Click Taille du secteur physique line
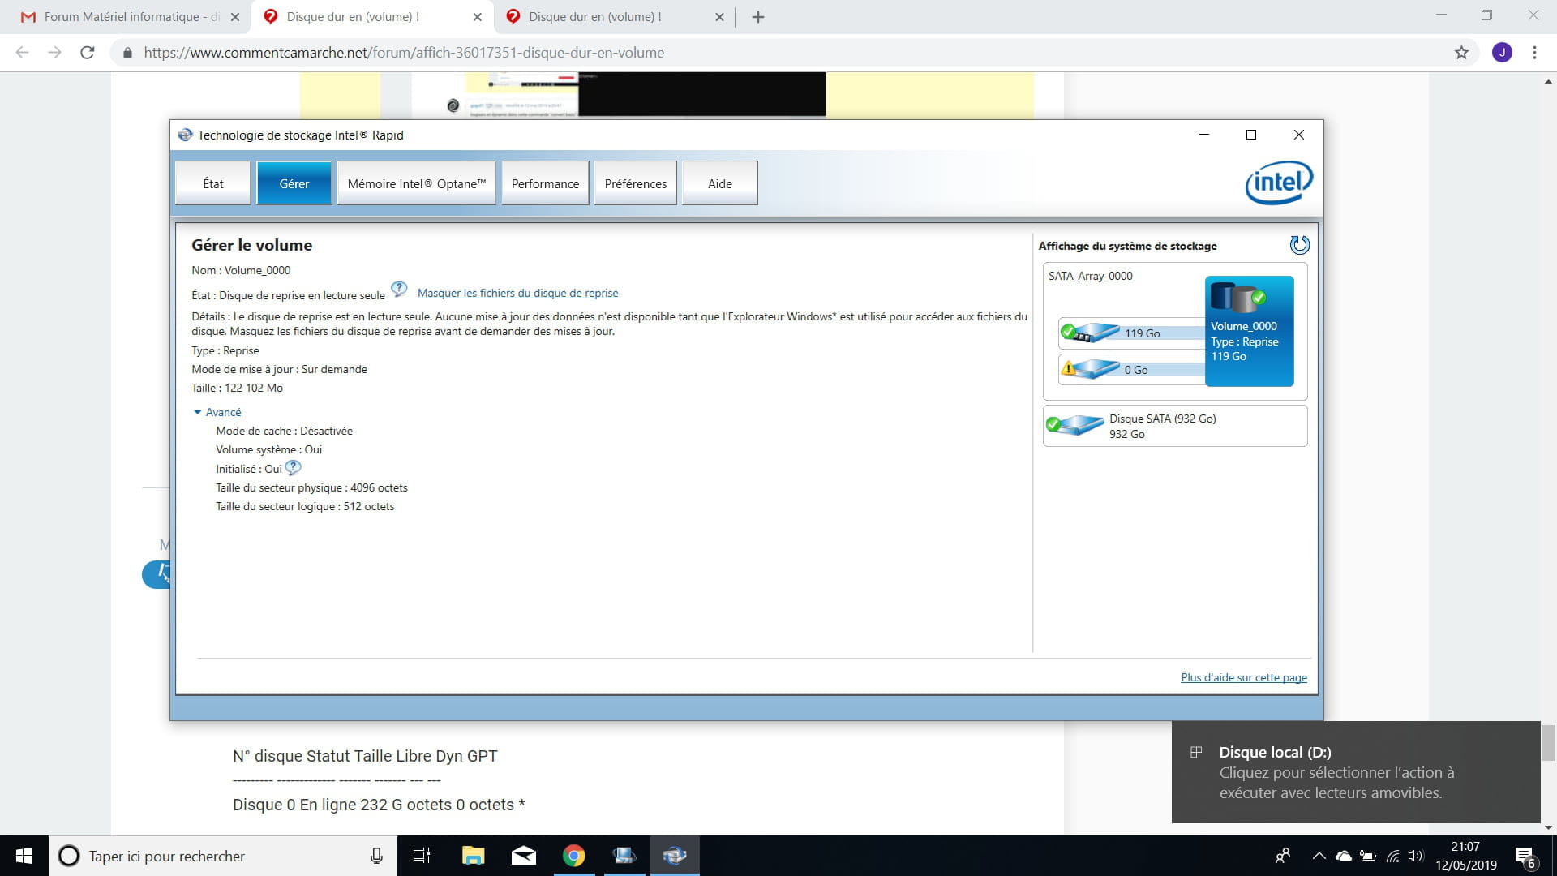1557x876 pixels. pyautogui.click(x=311, y=487)
